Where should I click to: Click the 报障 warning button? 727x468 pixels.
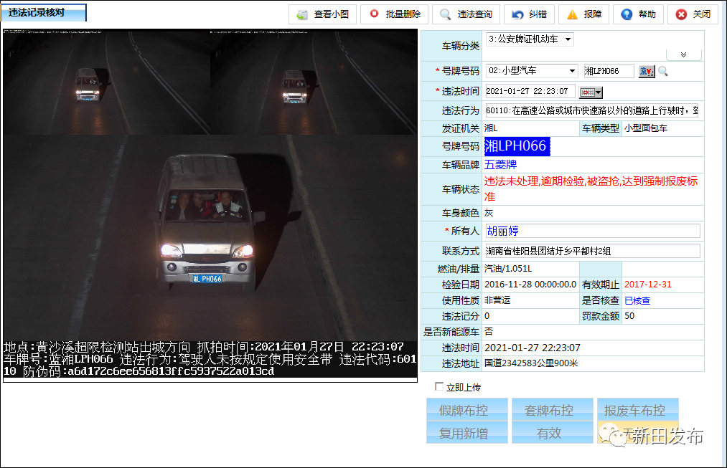point(583,14)
